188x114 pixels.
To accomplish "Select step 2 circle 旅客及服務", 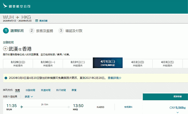I will 32,31.
